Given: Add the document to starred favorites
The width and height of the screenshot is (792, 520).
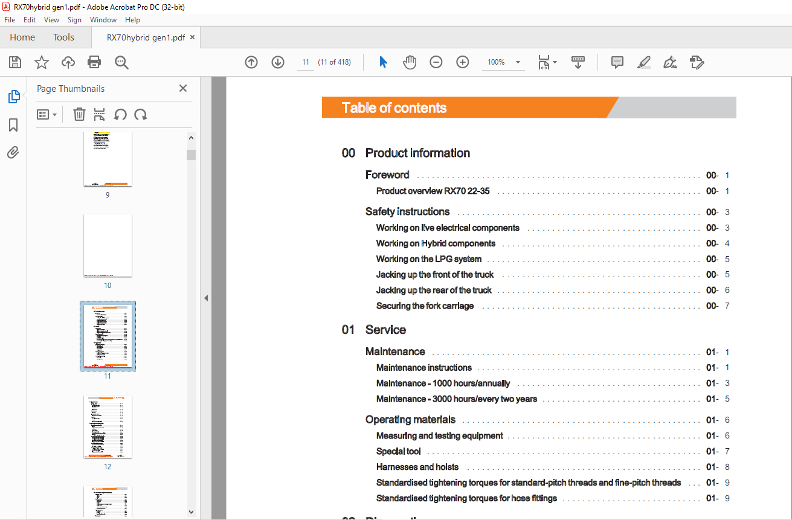Looking at the screenshot, I should point(42,62).
